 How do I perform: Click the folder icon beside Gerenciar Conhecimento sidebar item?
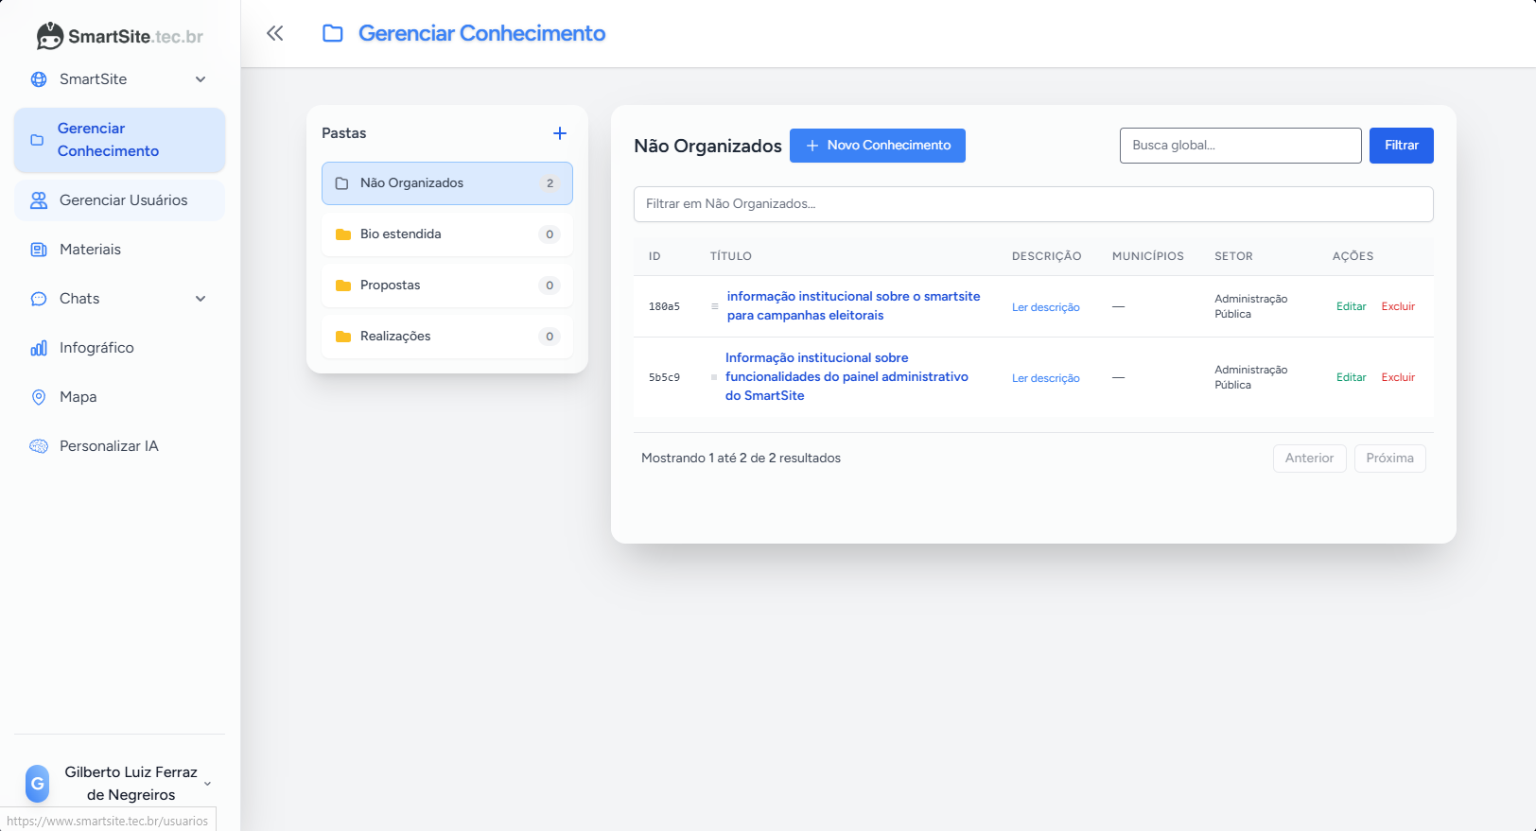[x=37, y=140]
